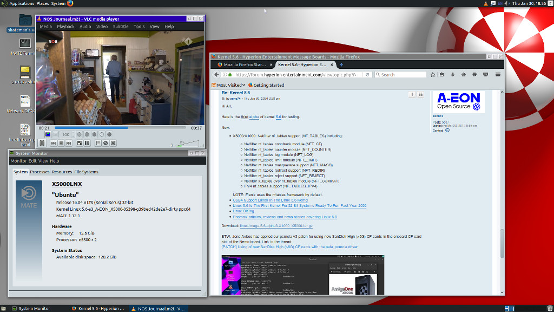Reload the page in Firefox
This screenshot has height=312, width=554.
pyautogui.click(x=367, y=75)
